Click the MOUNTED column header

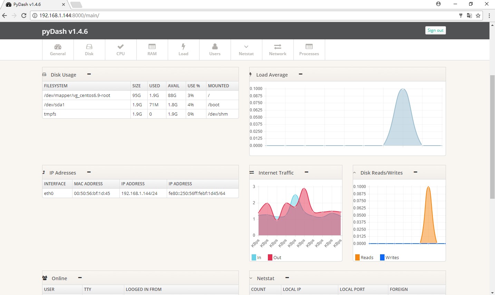point(222,86)
